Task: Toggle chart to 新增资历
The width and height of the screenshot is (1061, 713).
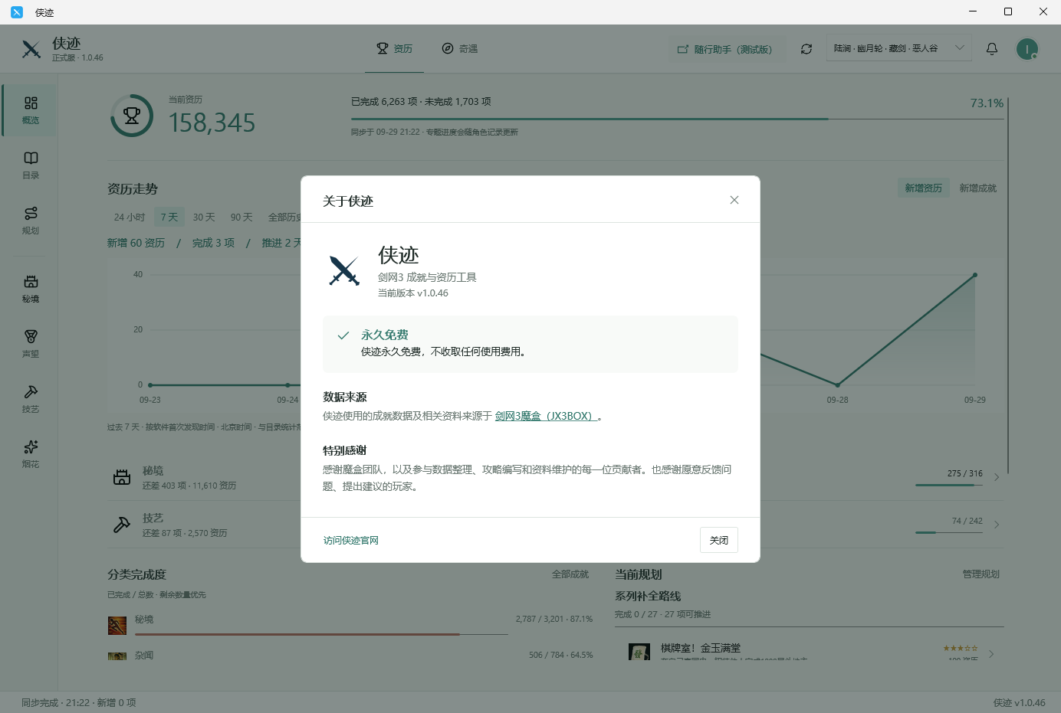Action: pyautogui.click(x=923, y=188)
